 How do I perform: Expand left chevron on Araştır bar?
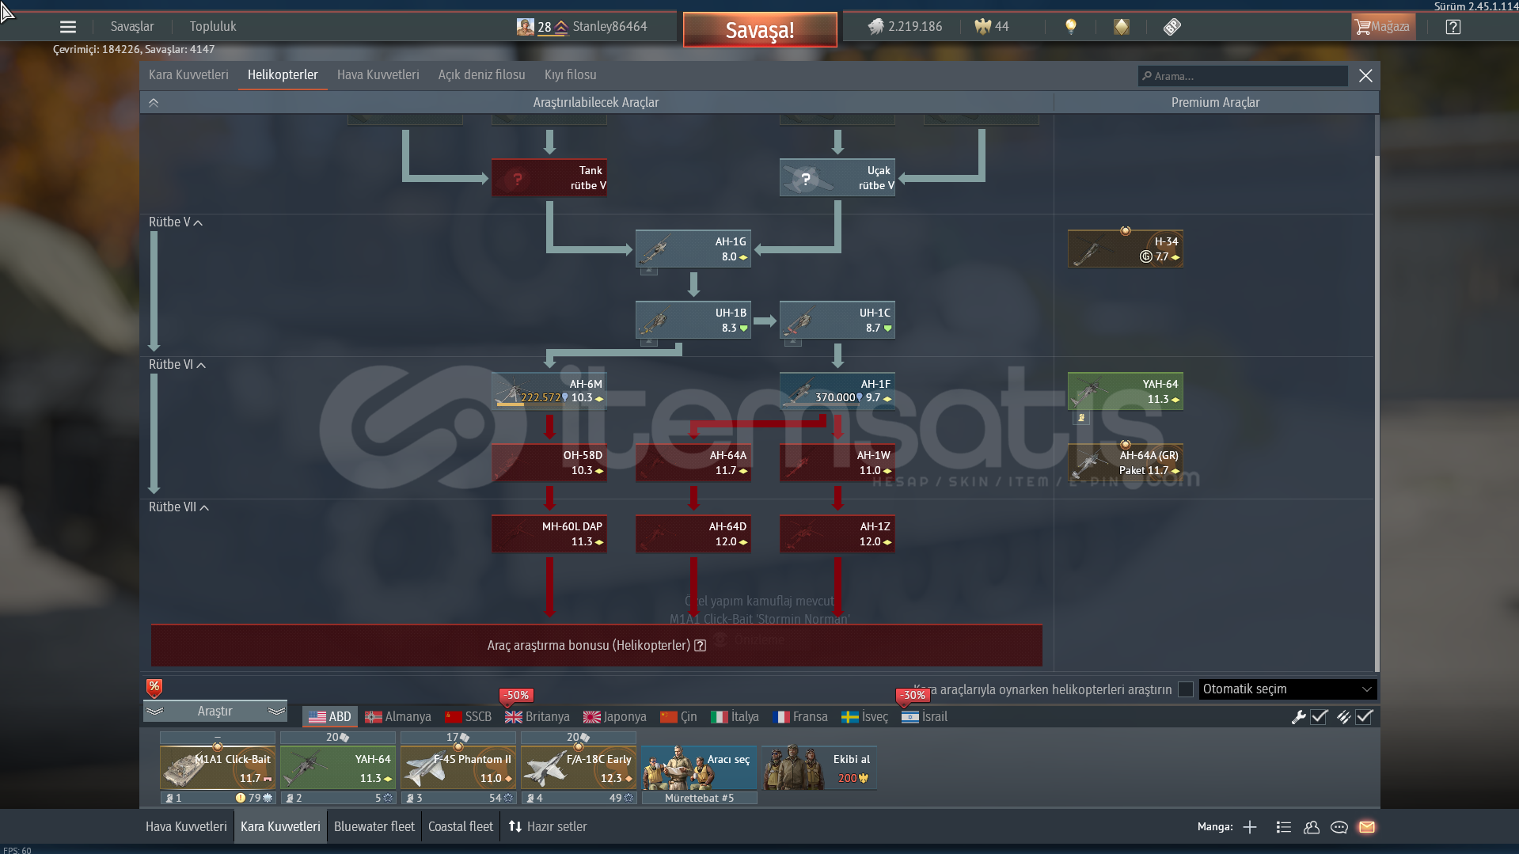click(154, 712)
